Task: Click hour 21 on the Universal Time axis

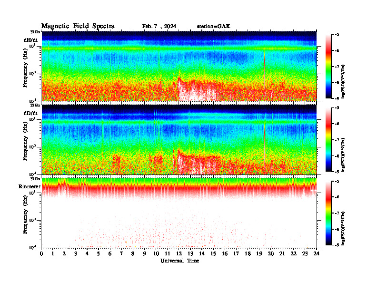Action: point(282,253)
